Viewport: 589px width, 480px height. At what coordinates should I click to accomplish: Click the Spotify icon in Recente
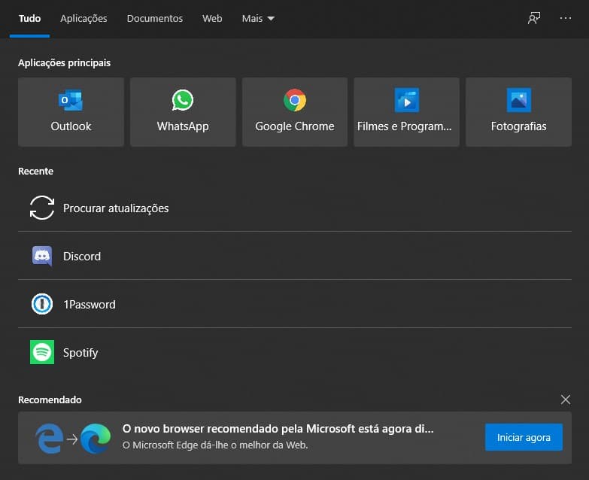(42, 352)
